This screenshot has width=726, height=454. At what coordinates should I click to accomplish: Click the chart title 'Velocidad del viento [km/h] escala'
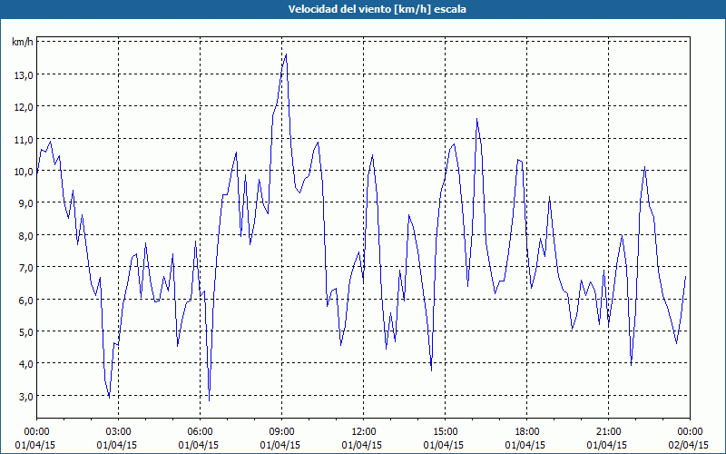[x=377, y=9]
